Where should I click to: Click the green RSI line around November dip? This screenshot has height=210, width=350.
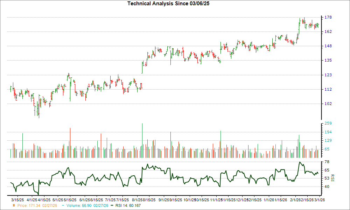click(x=220, y=185)
